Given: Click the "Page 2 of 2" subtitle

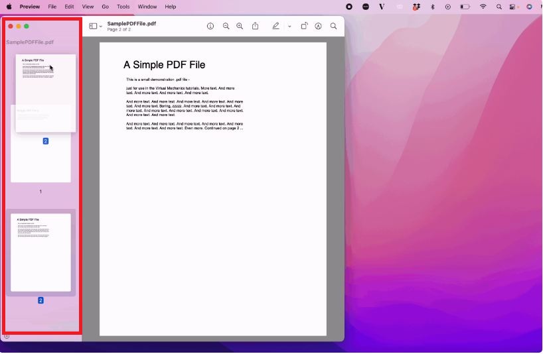Looking at the screenshot, I should (x=119, y=30).
